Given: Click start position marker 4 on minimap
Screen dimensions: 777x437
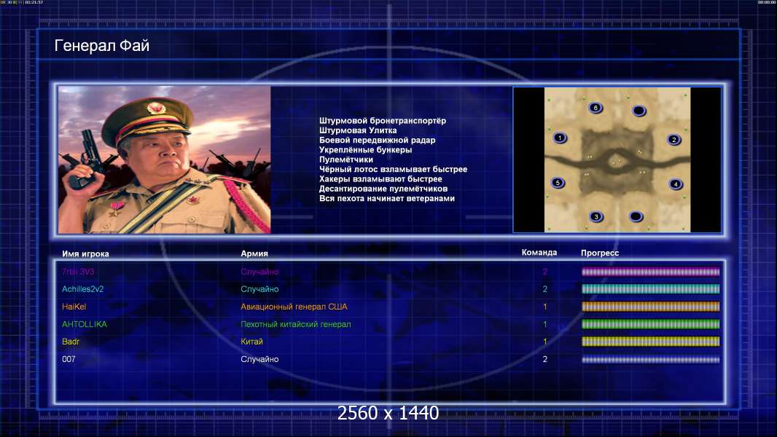Looking at the screenshot, I should [x=676, y=184].
